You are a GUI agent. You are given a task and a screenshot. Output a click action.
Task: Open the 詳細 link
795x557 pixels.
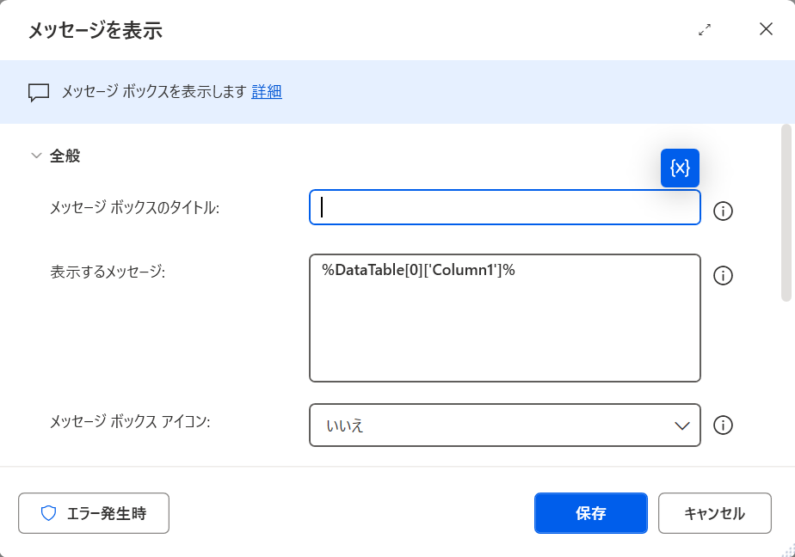point(267,91)
